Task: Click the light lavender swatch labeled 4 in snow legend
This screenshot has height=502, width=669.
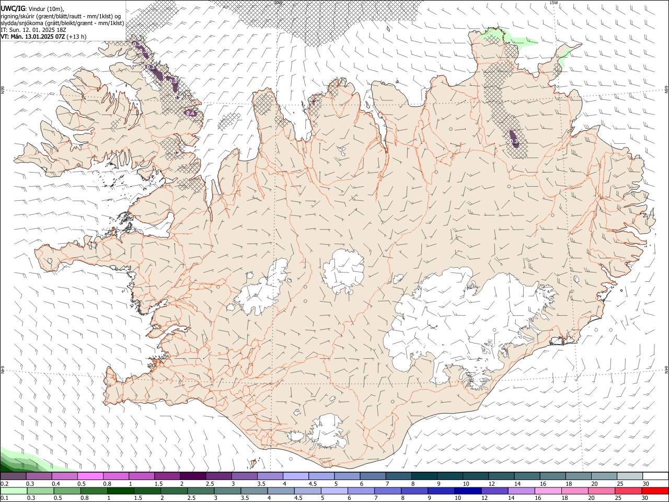Action: [296, 476]
